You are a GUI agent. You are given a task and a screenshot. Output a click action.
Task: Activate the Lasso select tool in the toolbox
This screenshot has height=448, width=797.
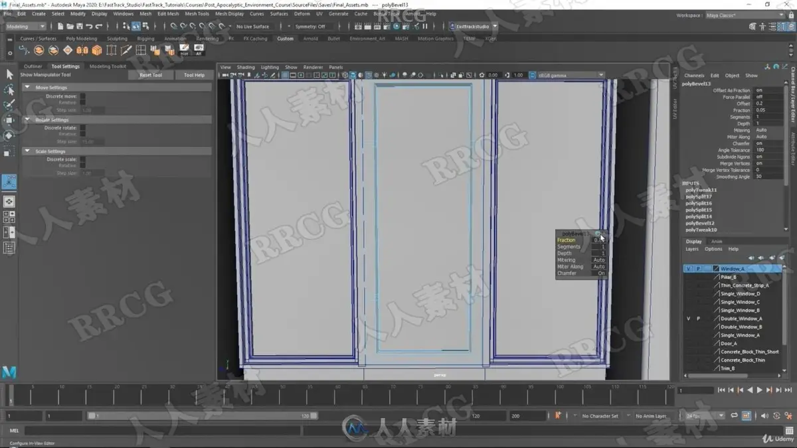(x=9, y=90)
